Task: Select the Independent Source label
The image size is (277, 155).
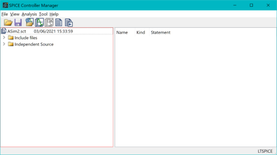Action: 34,44
